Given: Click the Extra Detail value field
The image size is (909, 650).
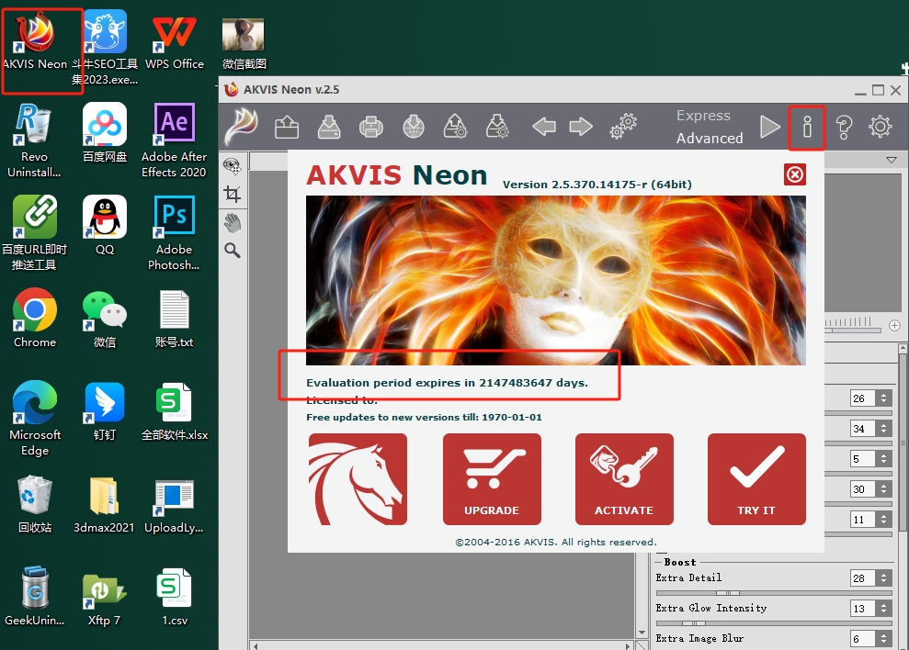Looking at the screenshot, I should pos(864,577).
